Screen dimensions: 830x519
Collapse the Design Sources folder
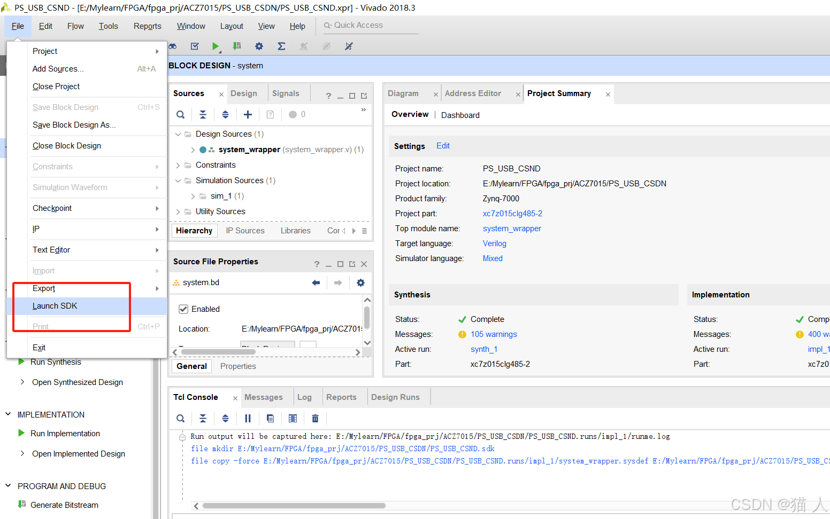(x=178, y=134)
